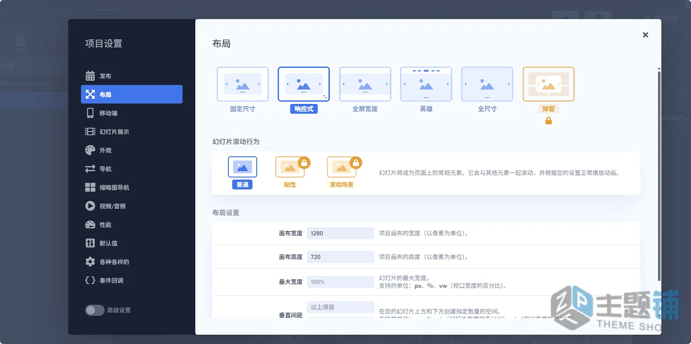Click the 导航 arrows icon
This screenshot has height=344, width=691.
(90, 169)
